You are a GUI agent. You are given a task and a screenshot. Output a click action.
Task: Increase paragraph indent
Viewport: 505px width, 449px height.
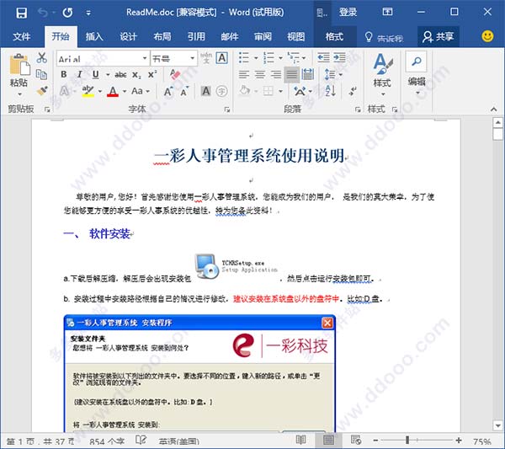[x=339, y=57]
